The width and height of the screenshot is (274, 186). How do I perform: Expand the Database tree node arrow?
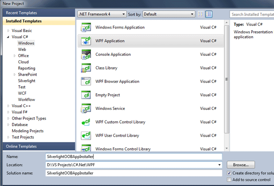click(8, 125)
